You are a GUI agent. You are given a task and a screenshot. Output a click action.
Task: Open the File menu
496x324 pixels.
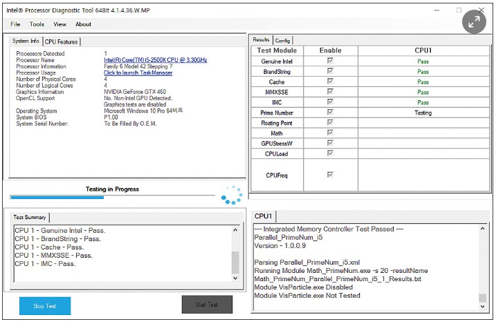15,24
